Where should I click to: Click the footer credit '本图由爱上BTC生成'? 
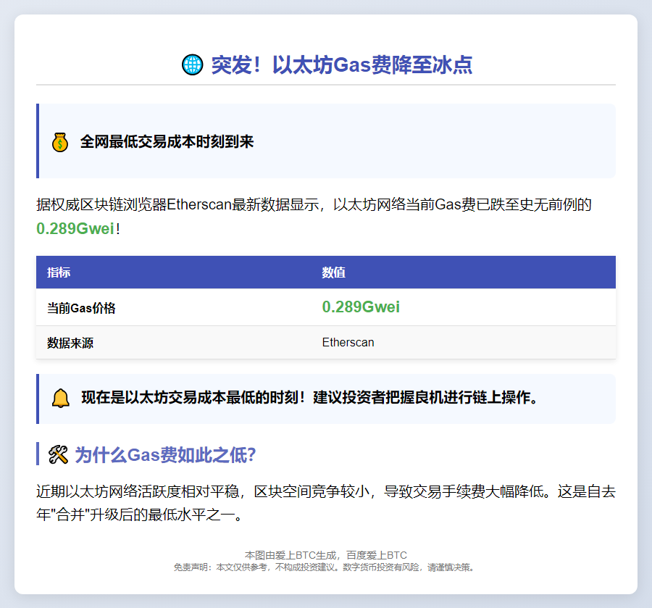291,555
